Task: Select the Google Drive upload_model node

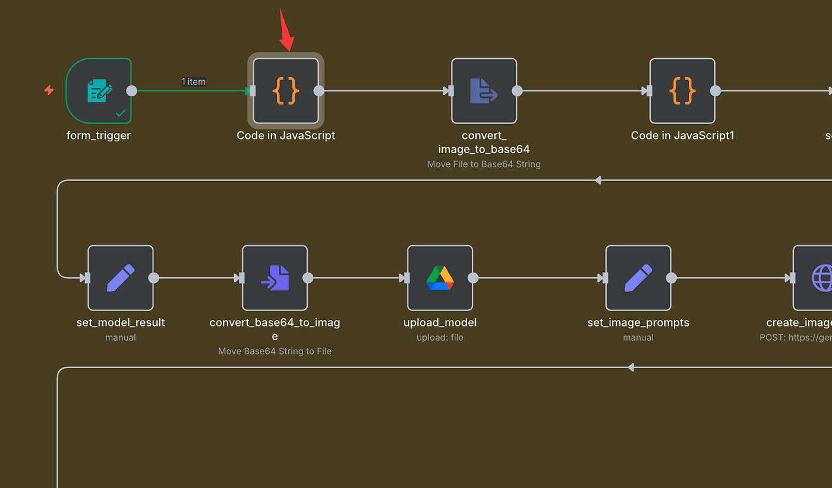Action: [440, 278]
